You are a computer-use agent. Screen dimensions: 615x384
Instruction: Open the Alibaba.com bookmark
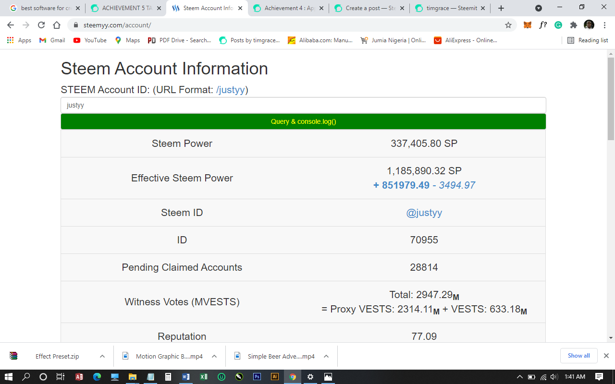[320, 40]
